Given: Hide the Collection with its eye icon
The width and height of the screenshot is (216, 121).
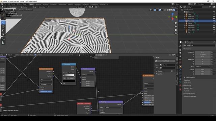Looking at the screenshot, I should coord(214,12).
